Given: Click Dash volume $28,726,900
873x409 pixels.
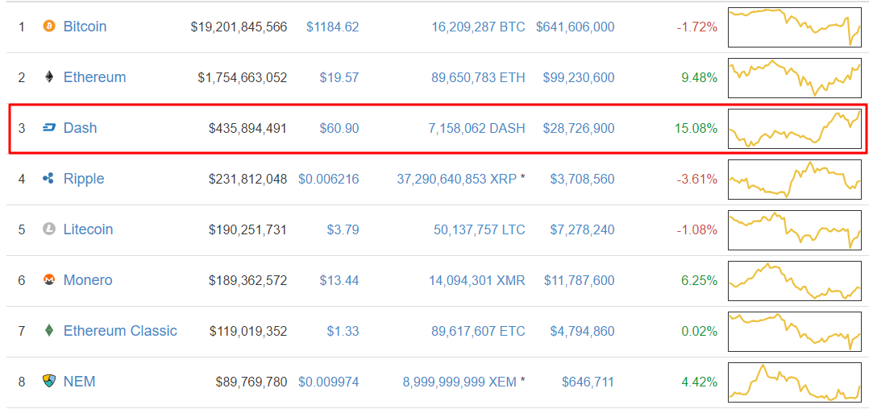Looking at the screenshot, I should (x=579, y=129).
